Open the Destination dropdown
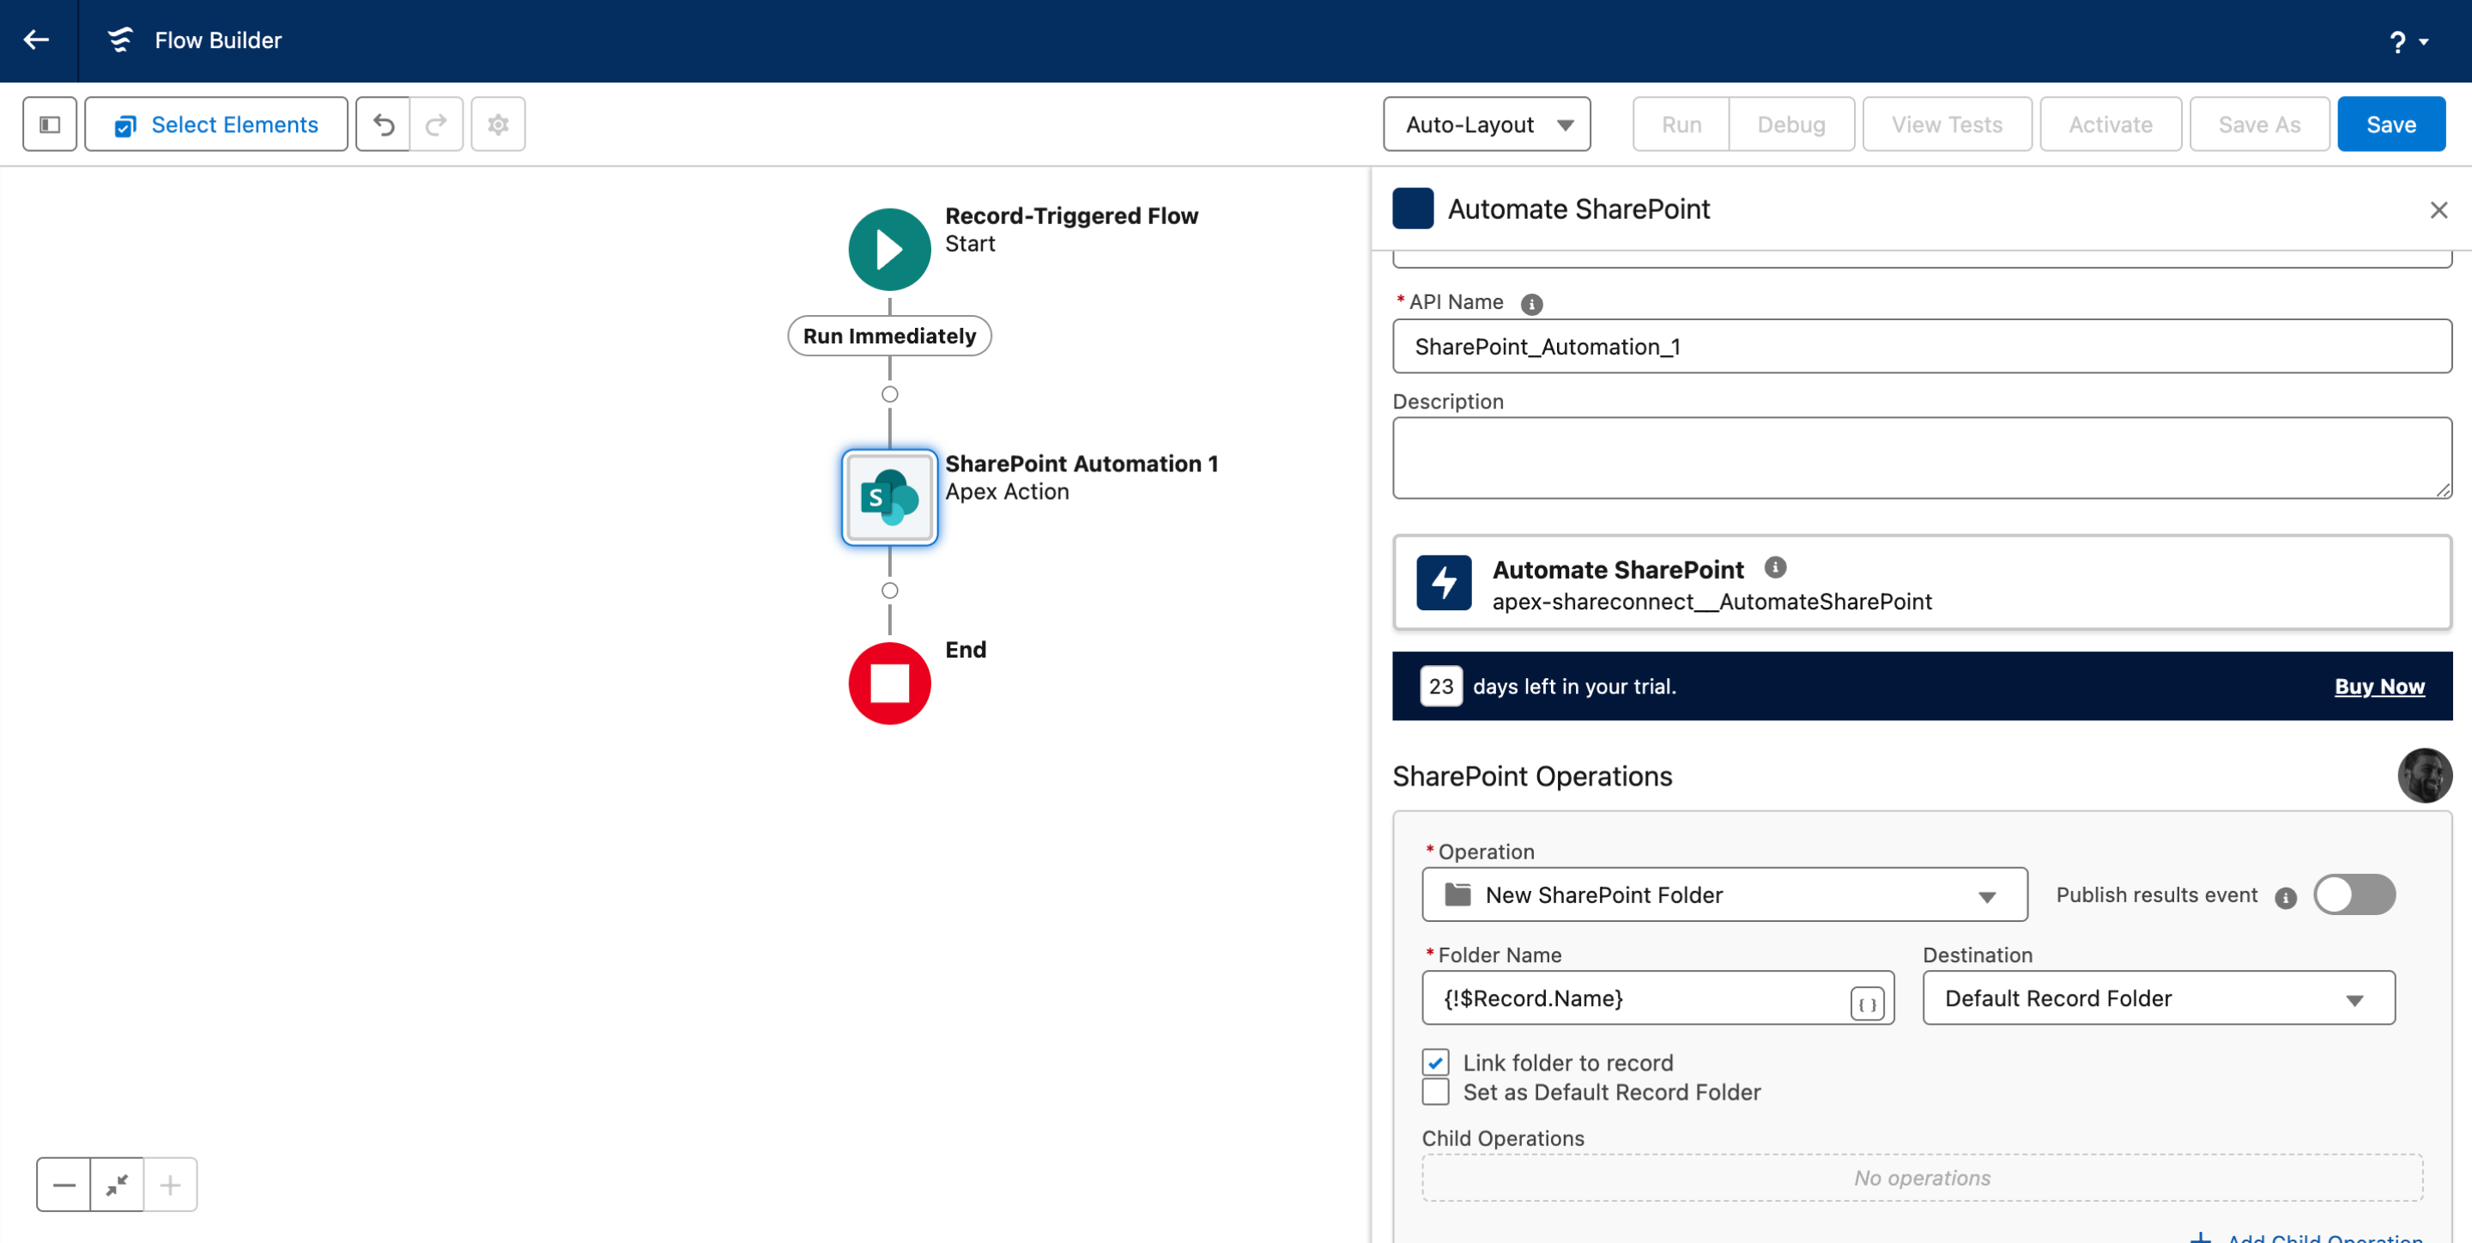This screenshot has width=2472, height=1243. pos(2158,998)
